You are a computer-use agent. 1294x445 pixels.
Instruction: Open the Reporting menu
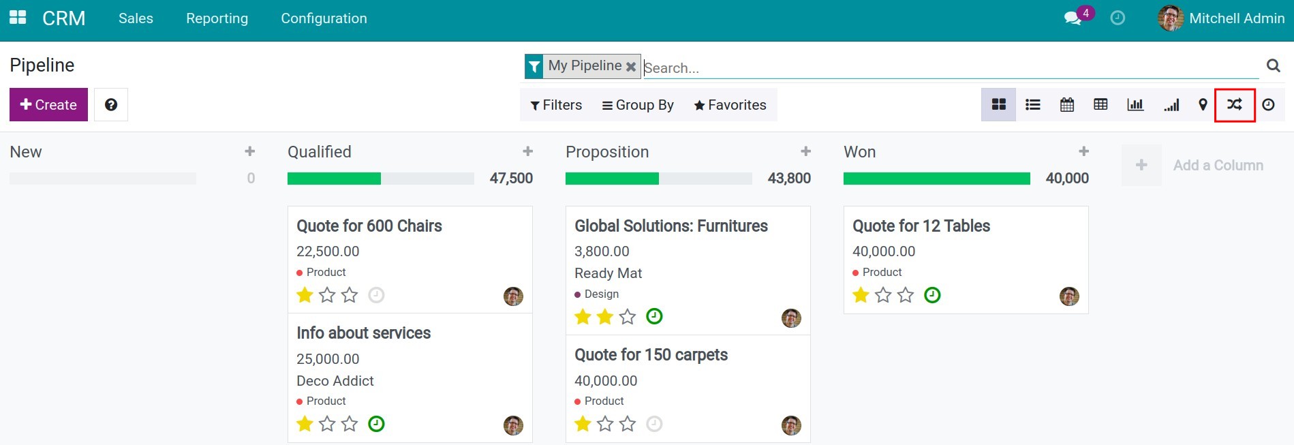click(x=217, y=18)
